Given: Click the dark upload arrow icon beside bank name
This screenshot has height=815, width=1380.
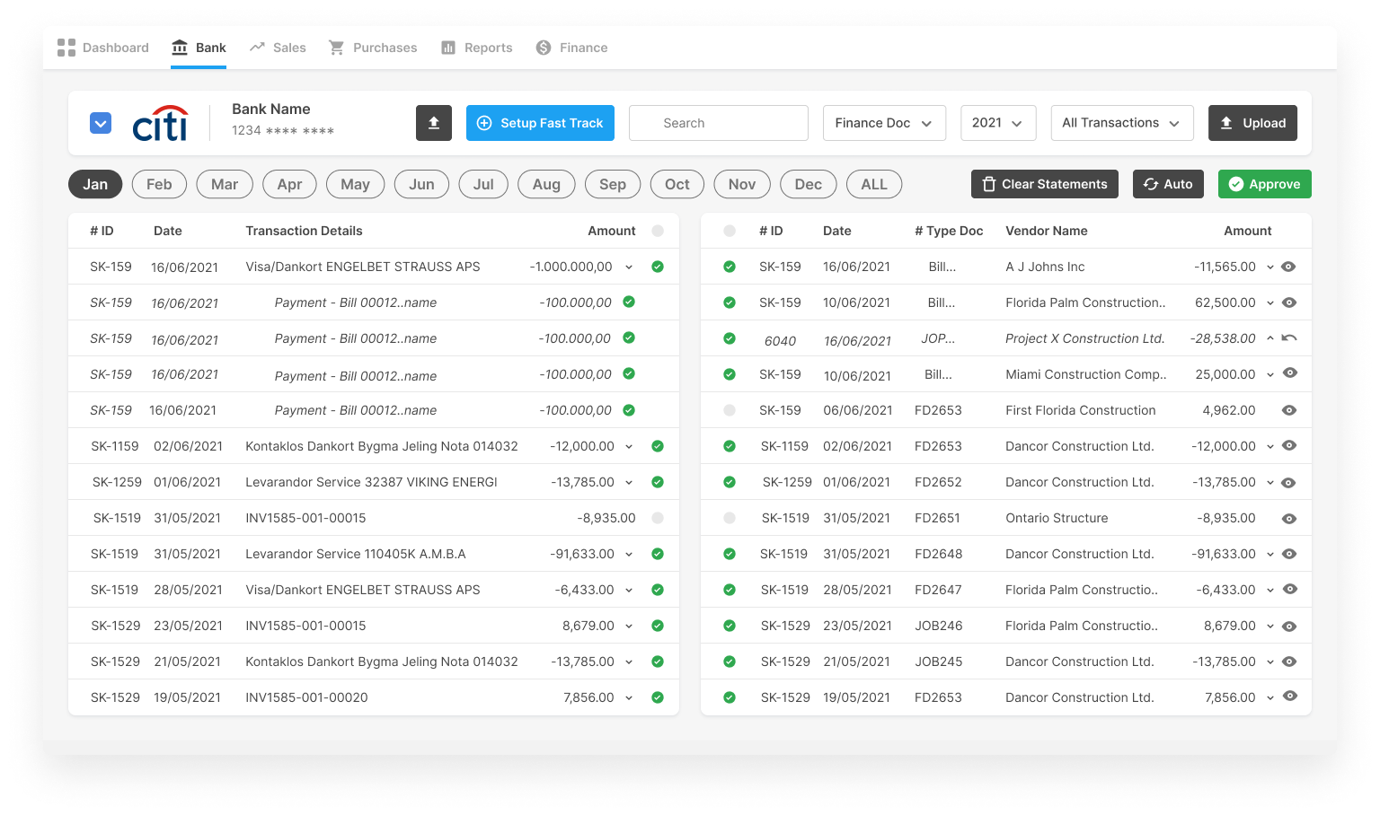Looking at the screenshot, I should pos(433,123).
